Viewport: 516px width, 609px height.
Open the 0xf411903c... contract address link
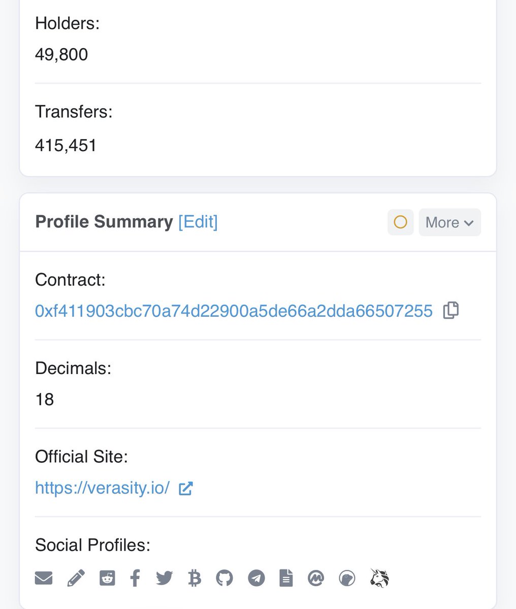click(234, 311)
